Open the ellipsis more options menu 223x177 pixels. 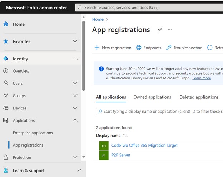[170, 30]
